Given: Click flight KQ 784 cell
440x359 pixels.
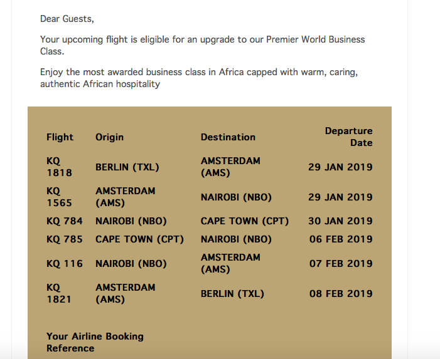Looking at the screenshot, I should 65,221.
